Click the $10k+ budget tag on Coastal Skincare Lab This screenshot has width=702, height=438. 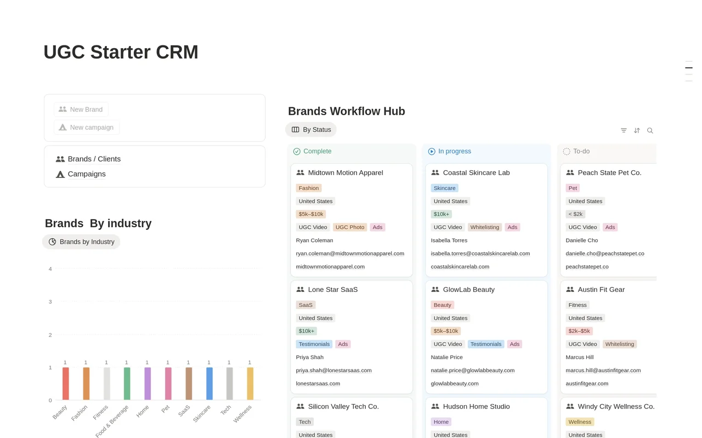point(441,214)
